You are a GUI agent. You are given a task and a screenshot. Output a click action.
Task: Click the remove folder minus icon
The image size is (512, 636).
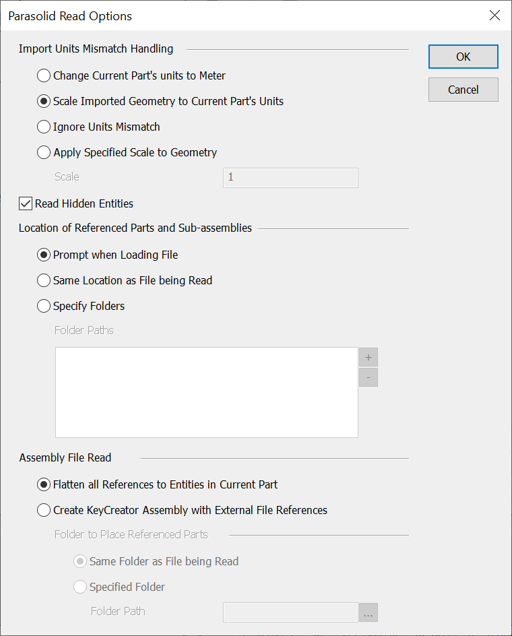click(368, 377)
